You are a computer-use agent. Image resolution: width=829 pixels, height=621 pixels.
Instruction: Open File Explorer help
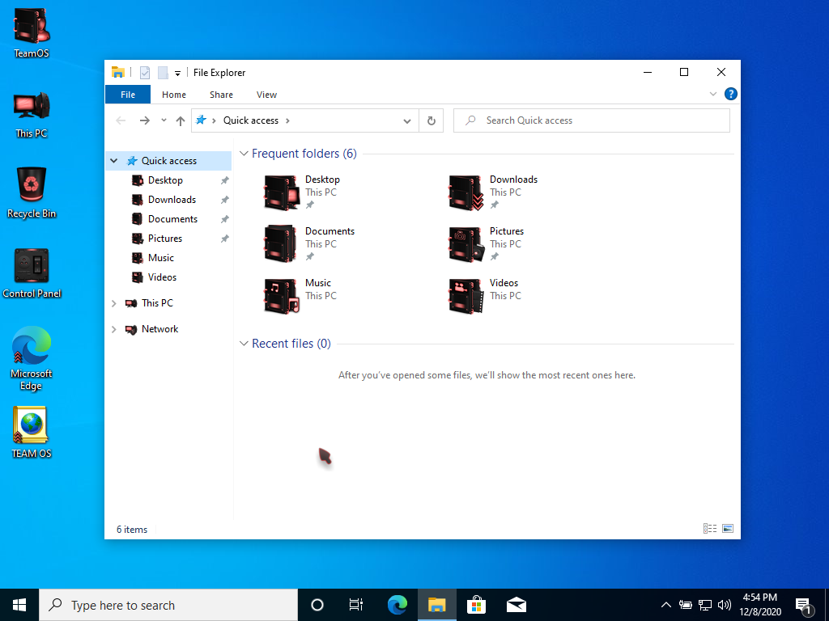[x=731, y=94]
